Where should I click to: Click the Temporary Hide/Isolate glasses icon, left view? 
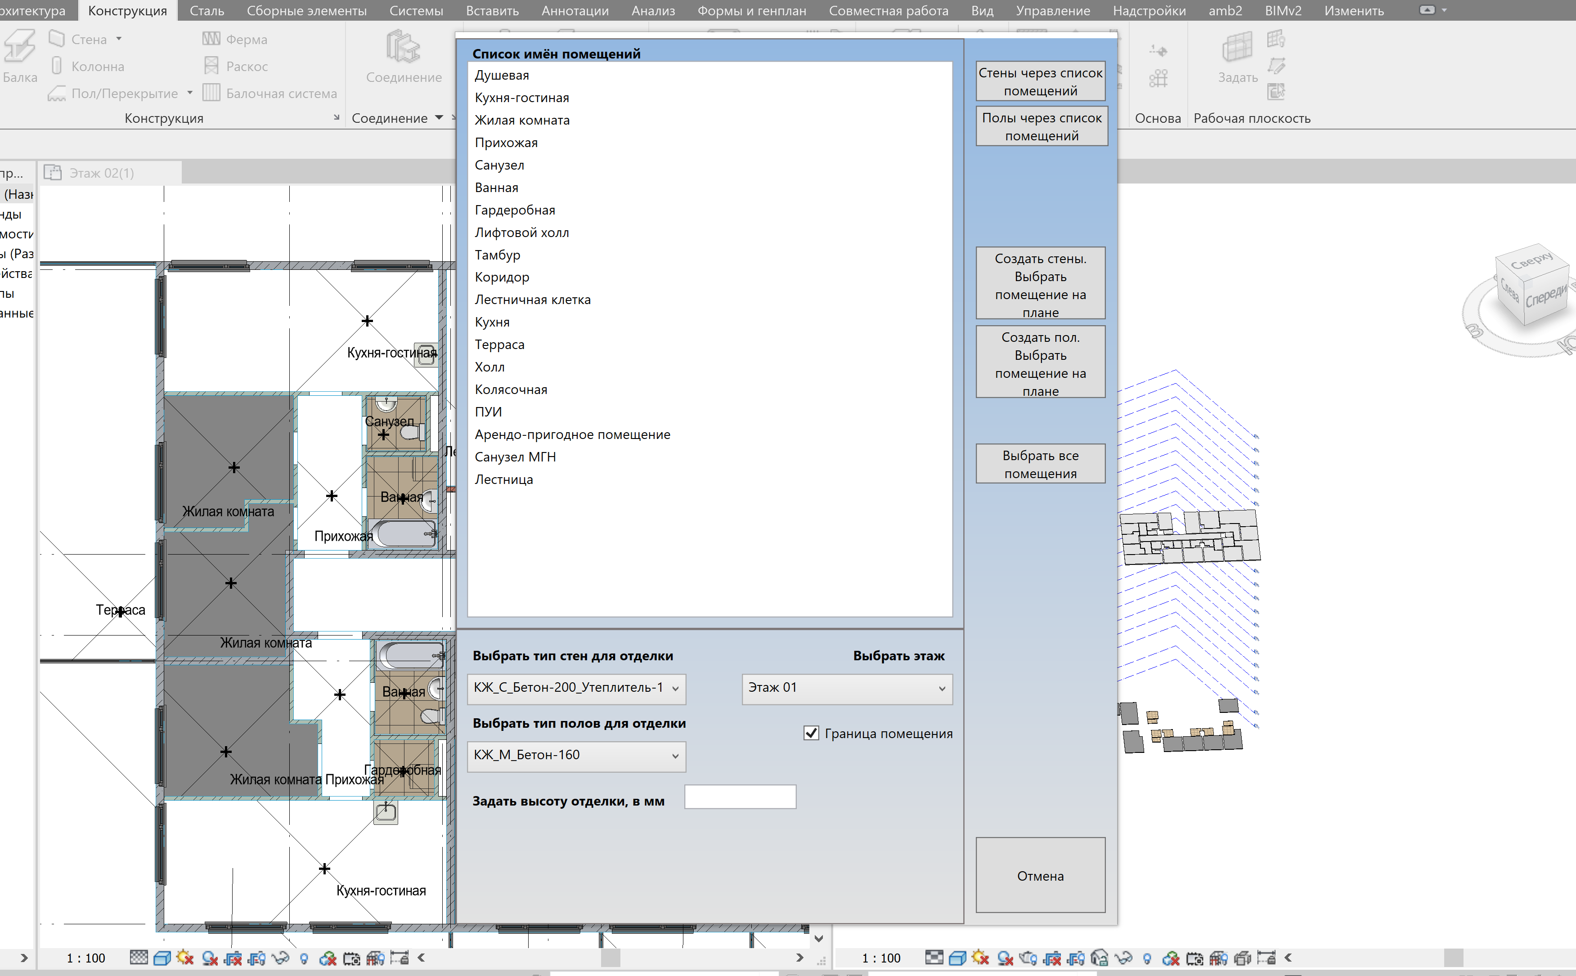(x=279, y=957)
